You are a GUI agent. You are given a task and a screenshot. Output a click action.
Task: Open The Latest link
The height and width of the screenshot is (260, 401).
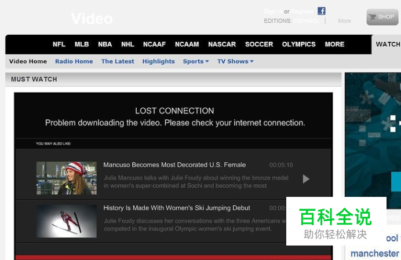(x=118, y=61)
